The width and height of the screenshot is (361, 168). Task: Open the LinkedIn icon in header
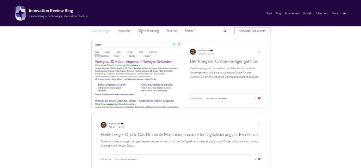(345, 13)
